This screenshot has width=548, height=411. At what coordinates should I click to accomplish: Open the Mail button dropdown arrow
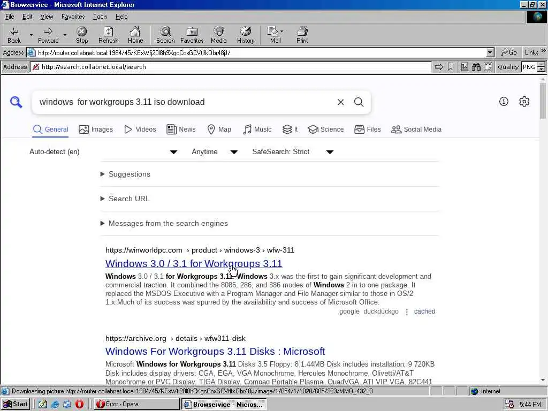pyautogui.click(x=282, y=32)
